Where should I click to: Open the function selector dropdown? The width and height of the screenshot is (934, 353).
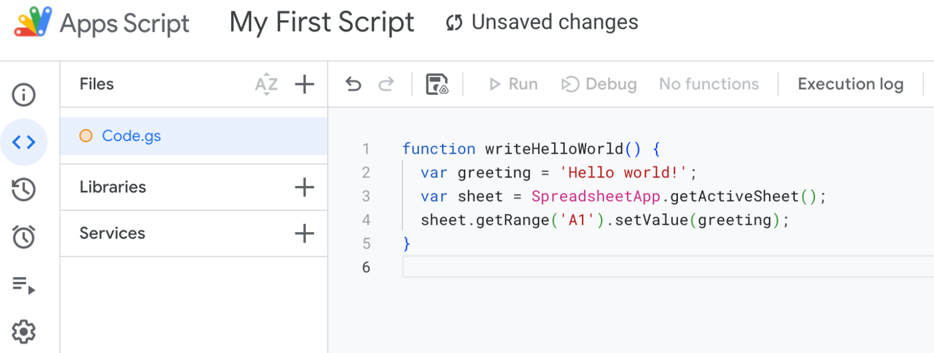coord(709,84)
